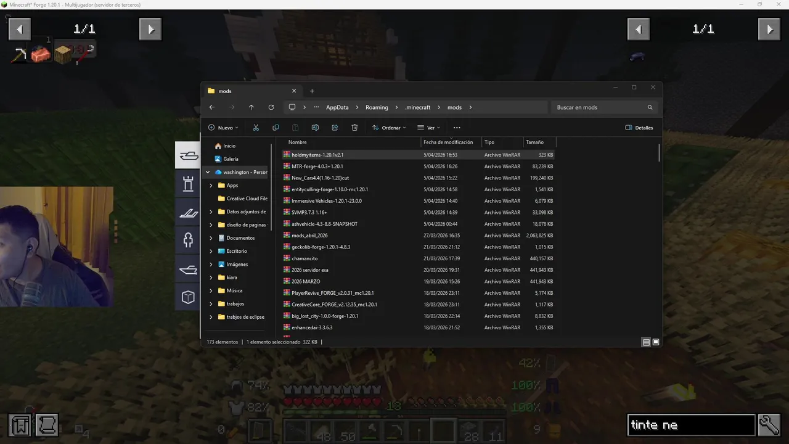Select the MTR-forge-4.0.3+1.20.1 file
Screen dimensions: 789x444
418,166
